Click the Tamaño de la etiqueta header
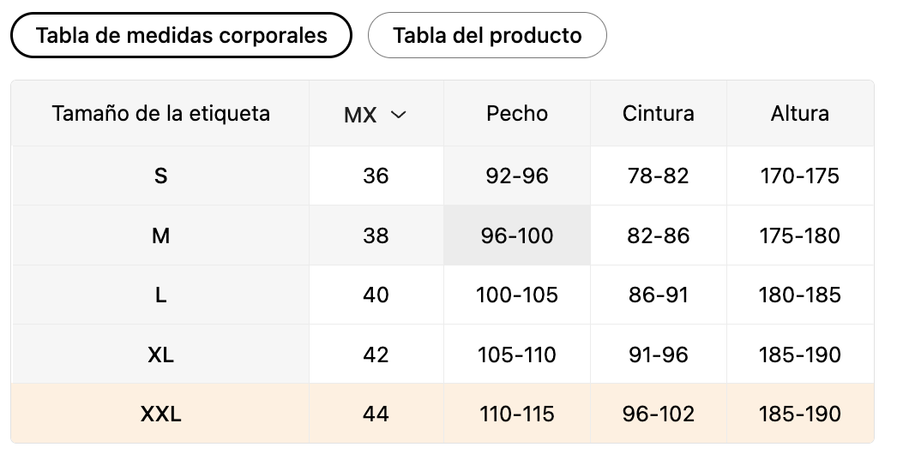897x459 pixels. [160, 113]
